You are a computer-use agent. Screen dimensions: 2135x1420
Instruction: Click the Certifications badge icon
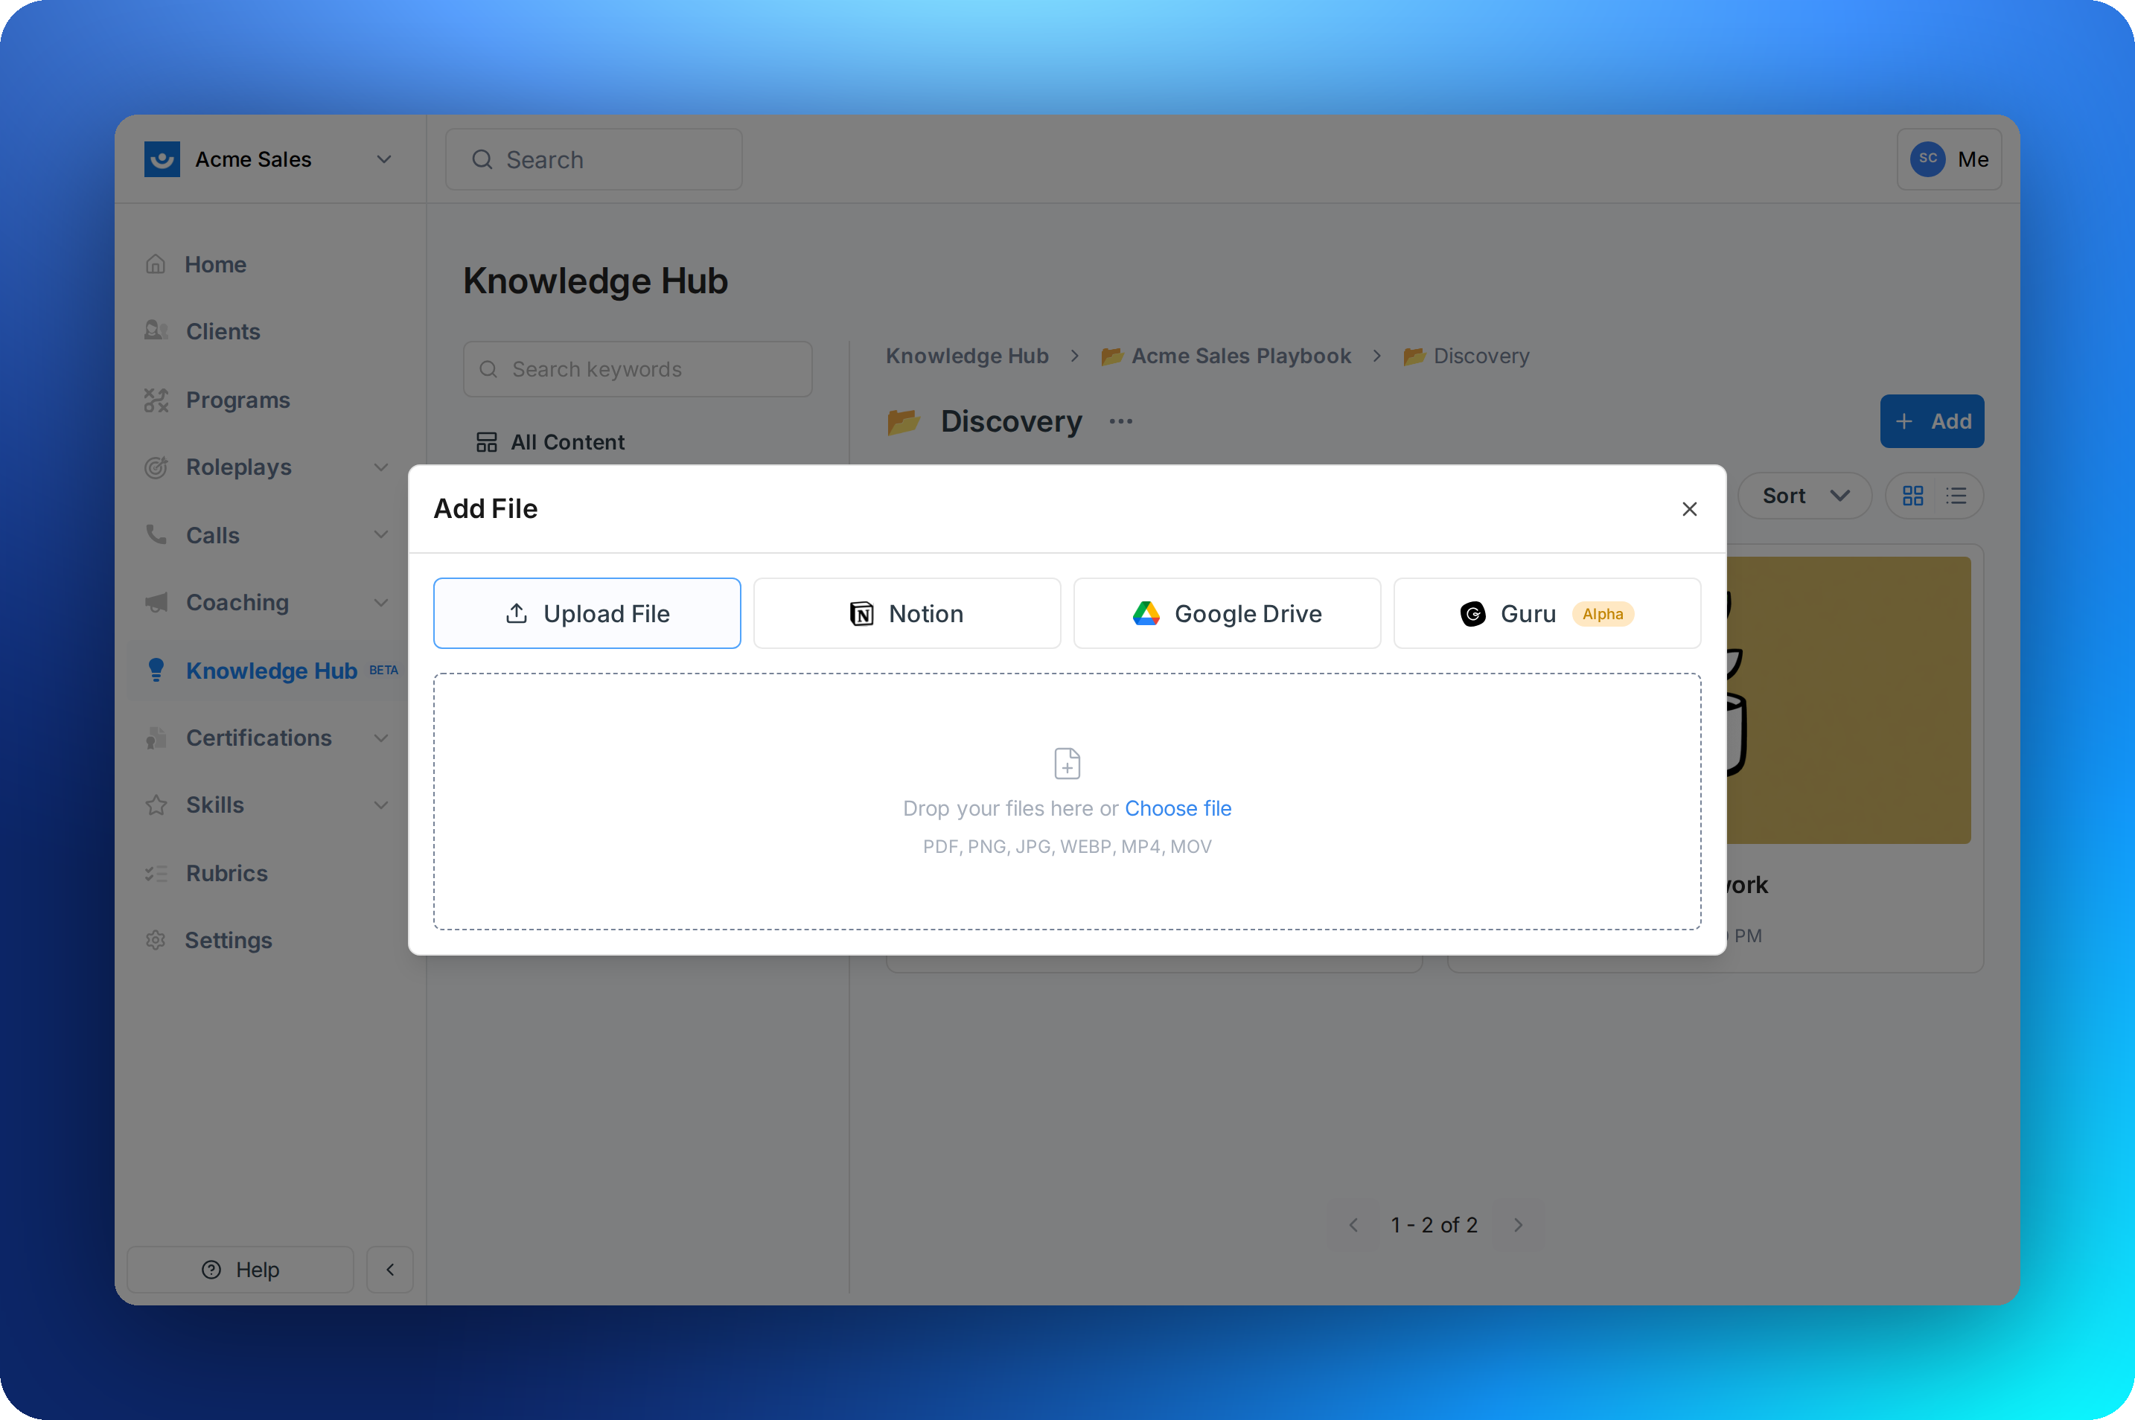(x=156, y=738)
